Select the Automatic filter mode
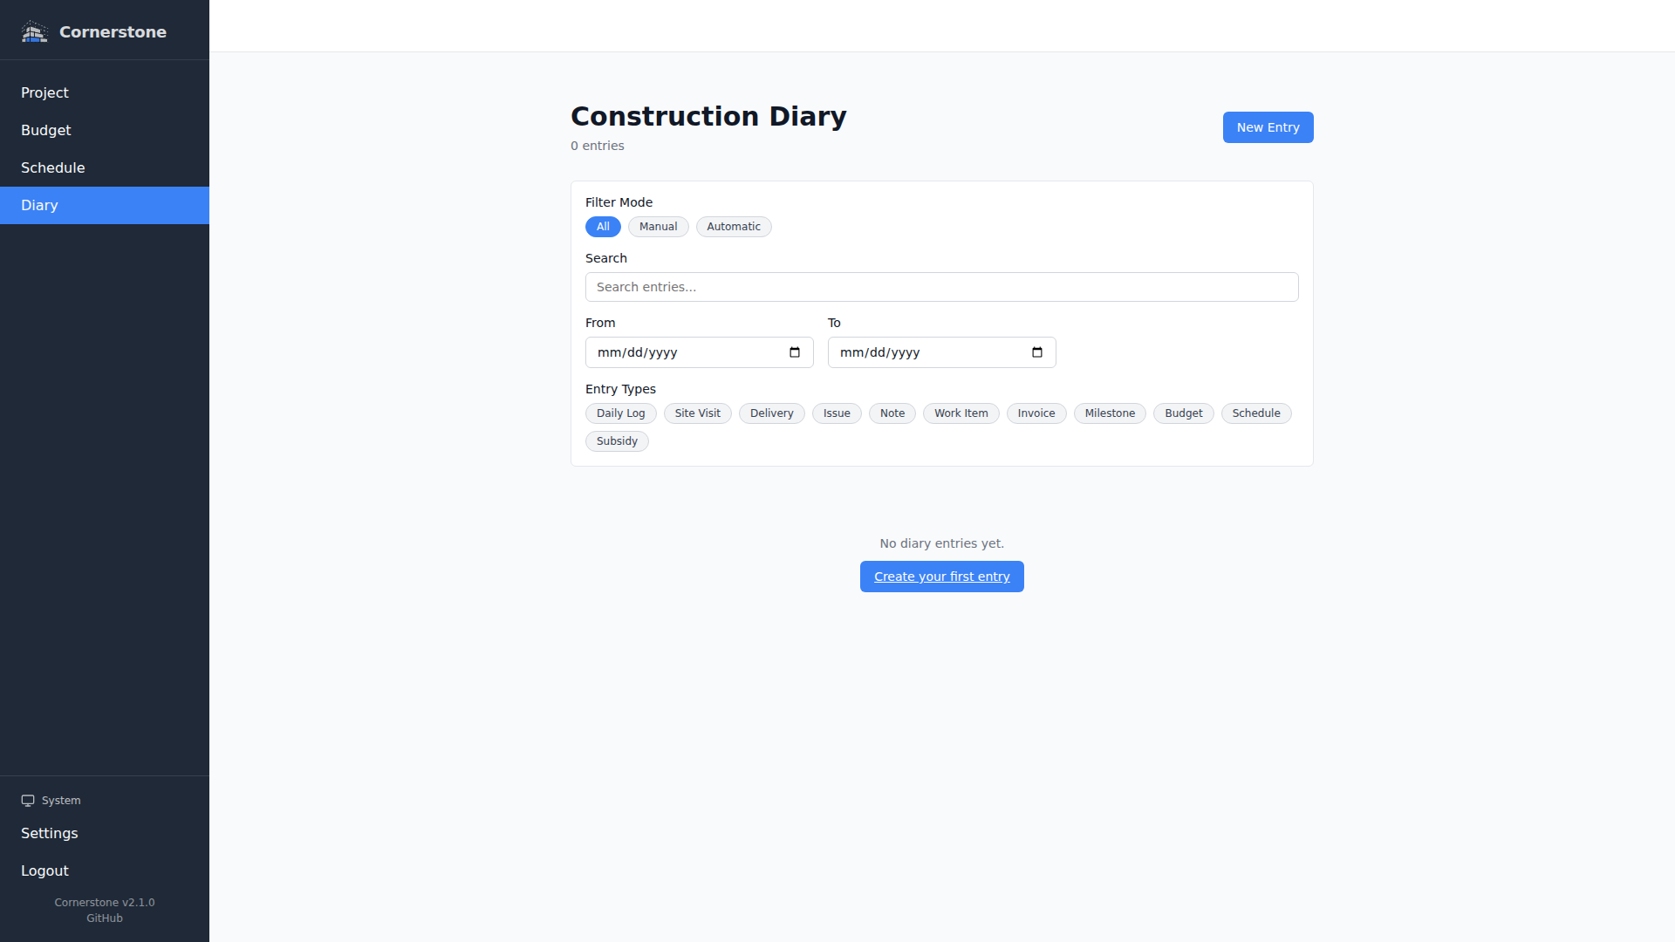Viewport: 1675px width, 942px height. pyautogui.click(x=733, y=227)
